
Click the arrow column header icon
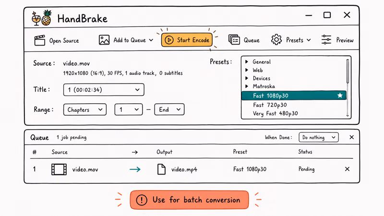[x=135, y=152]
